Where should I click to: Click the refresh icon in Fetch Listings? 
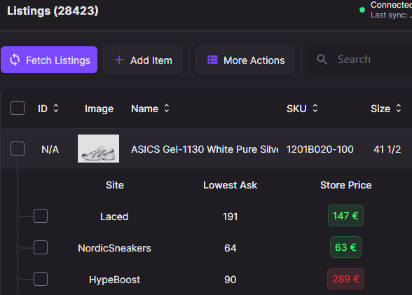pos(15,60)
